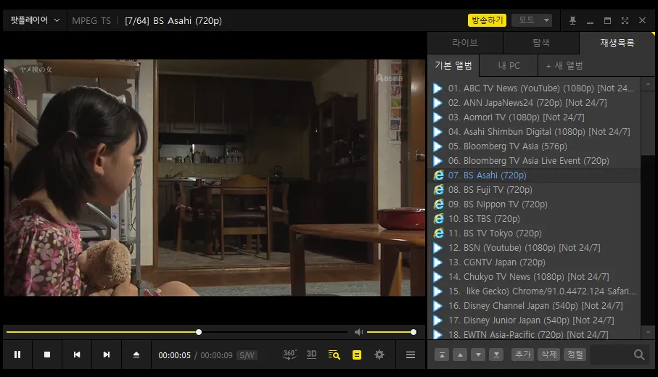658x377 pixels.
Task: Click the 추가 add button
Action: [x=523, y=355]
